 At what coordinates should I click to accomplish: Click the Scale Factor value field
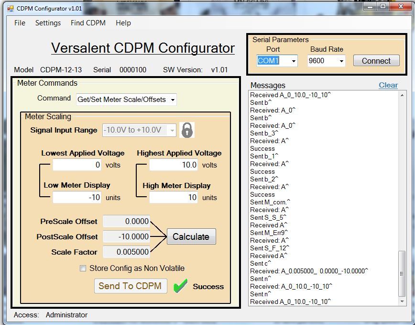click(x=127, y=252)
